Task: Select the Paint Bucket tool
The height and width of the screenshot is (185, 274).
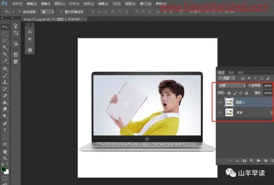Action: 5,102
